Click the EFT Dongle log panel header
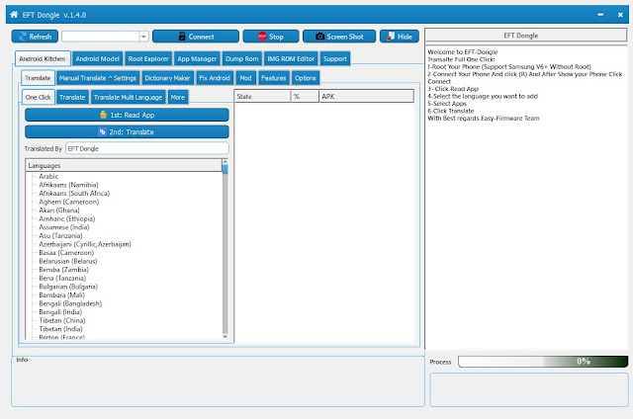Image resolution: width=633 pixels, height=419 pixels. point(526,36)
